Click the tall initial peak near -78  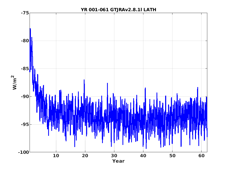[30, 29]
